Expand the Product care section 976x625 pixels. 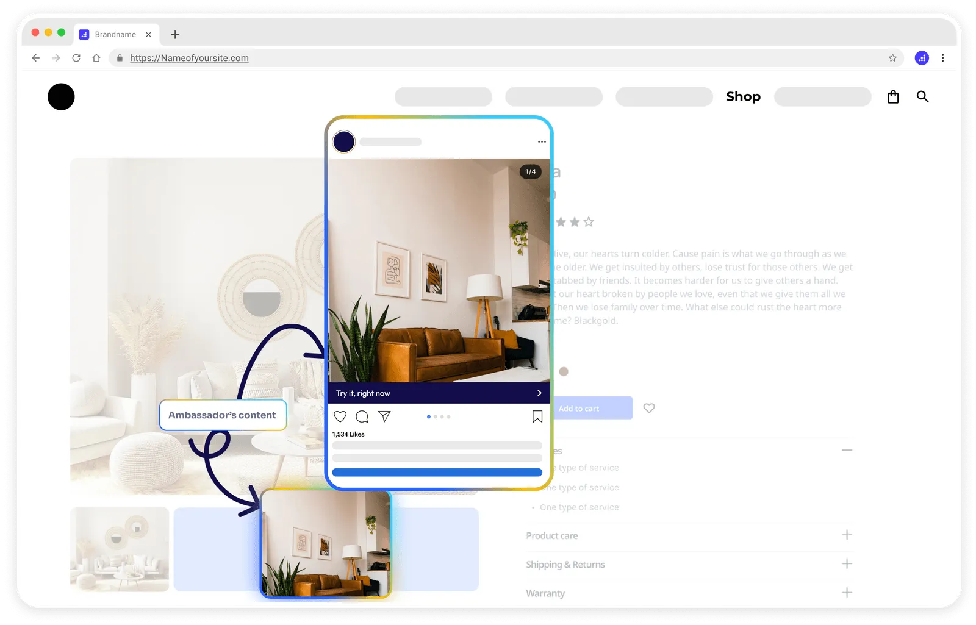[x=847, y=535]
